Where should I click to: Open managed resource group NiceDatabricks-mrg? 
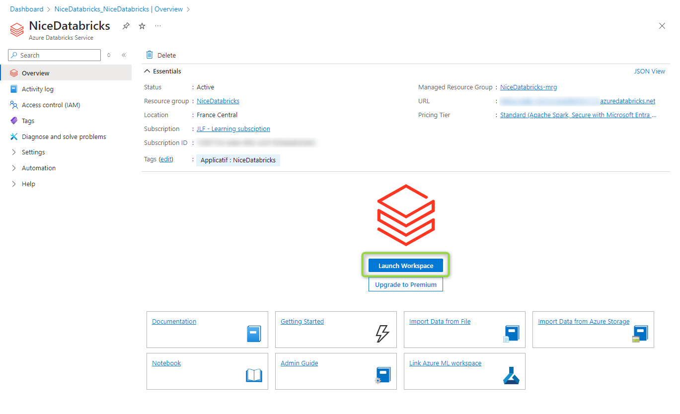tap(529, 87)
